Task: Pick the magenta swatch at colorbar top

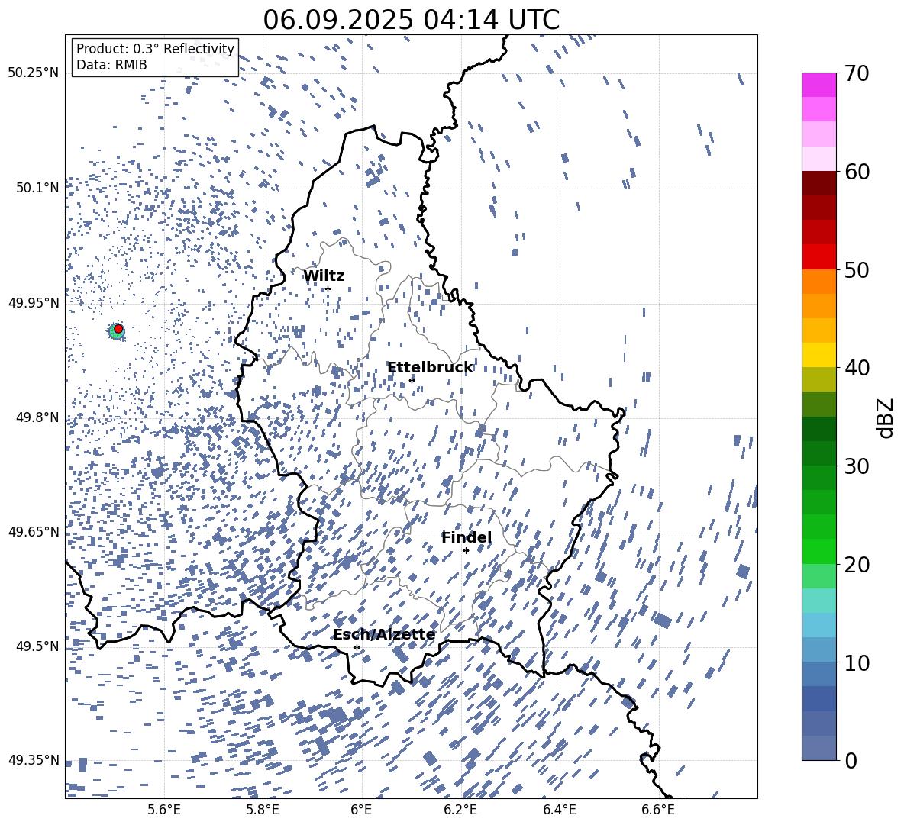Action: point(818,85)
